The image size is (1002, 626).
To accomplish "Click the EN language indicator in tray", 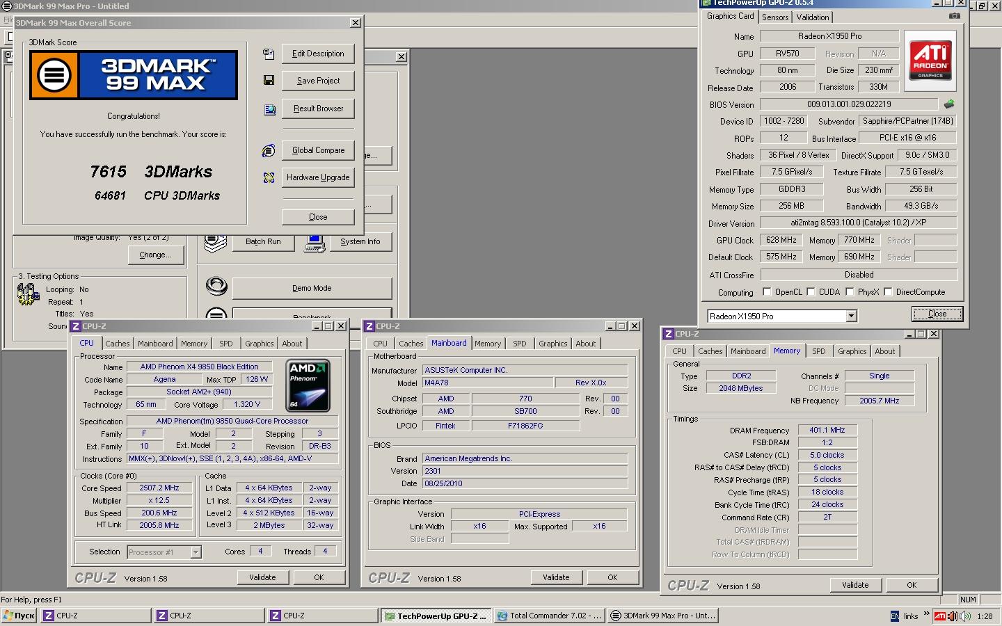I will 894,616.
